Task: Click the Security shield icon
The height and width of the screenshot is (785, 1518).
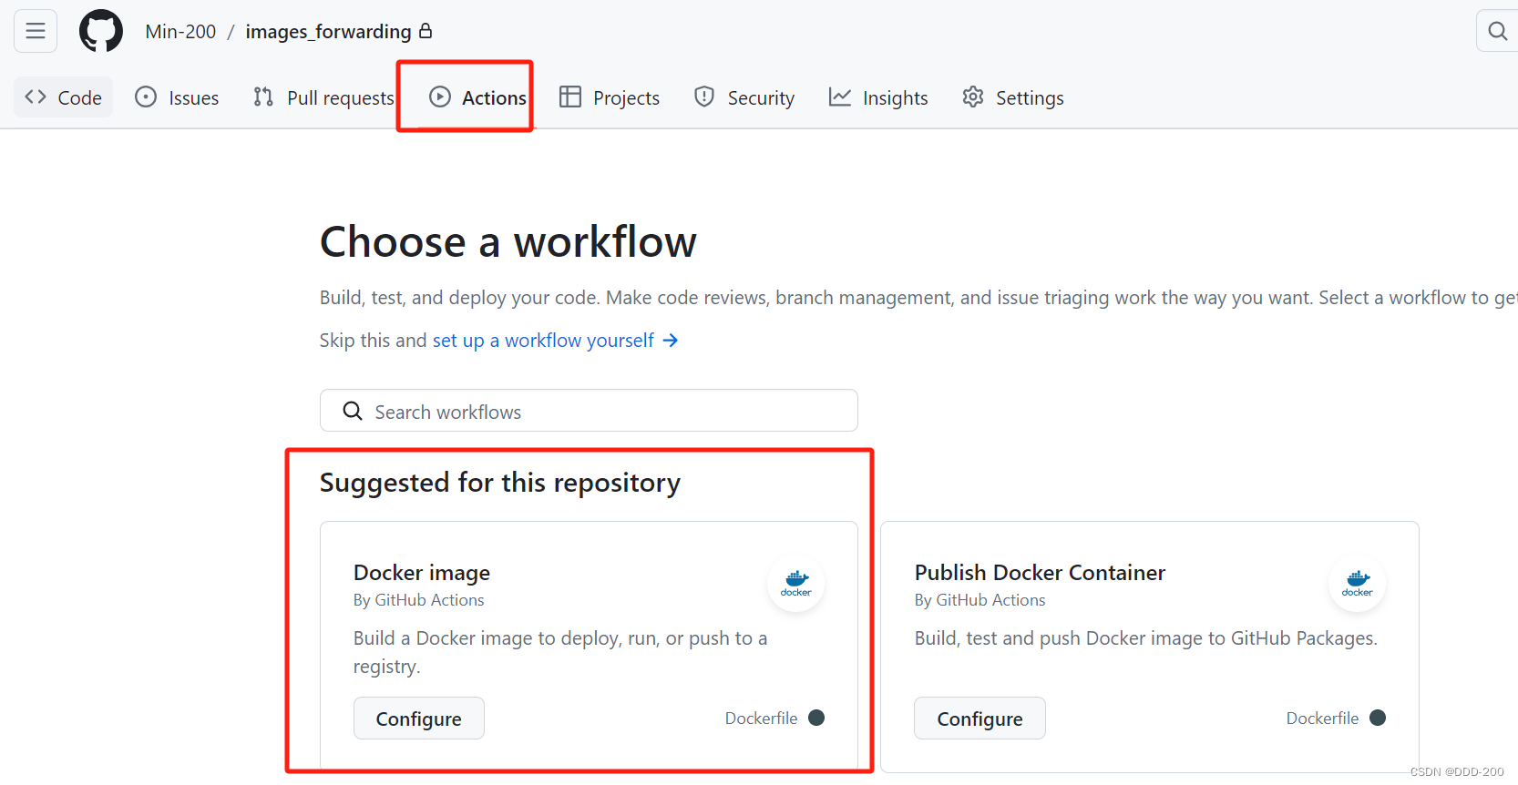Action: point(704,97)
